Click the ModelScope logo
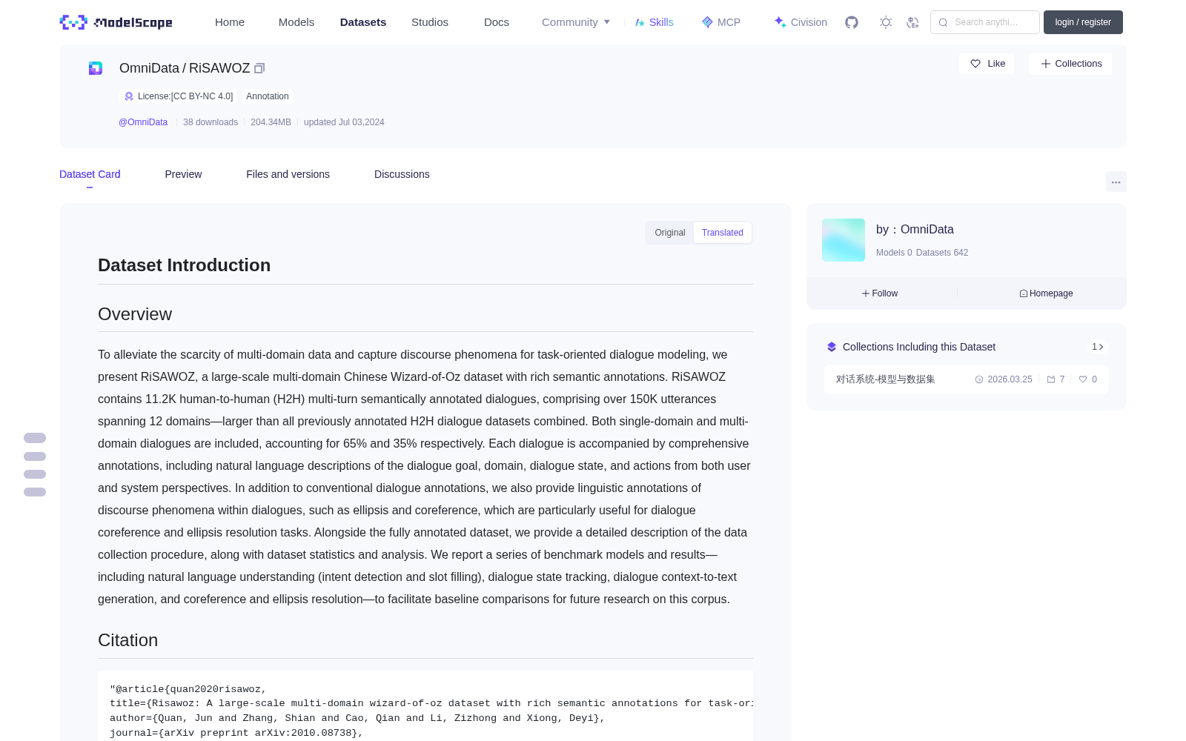The image size is (1186, 741). click(116, 22)
